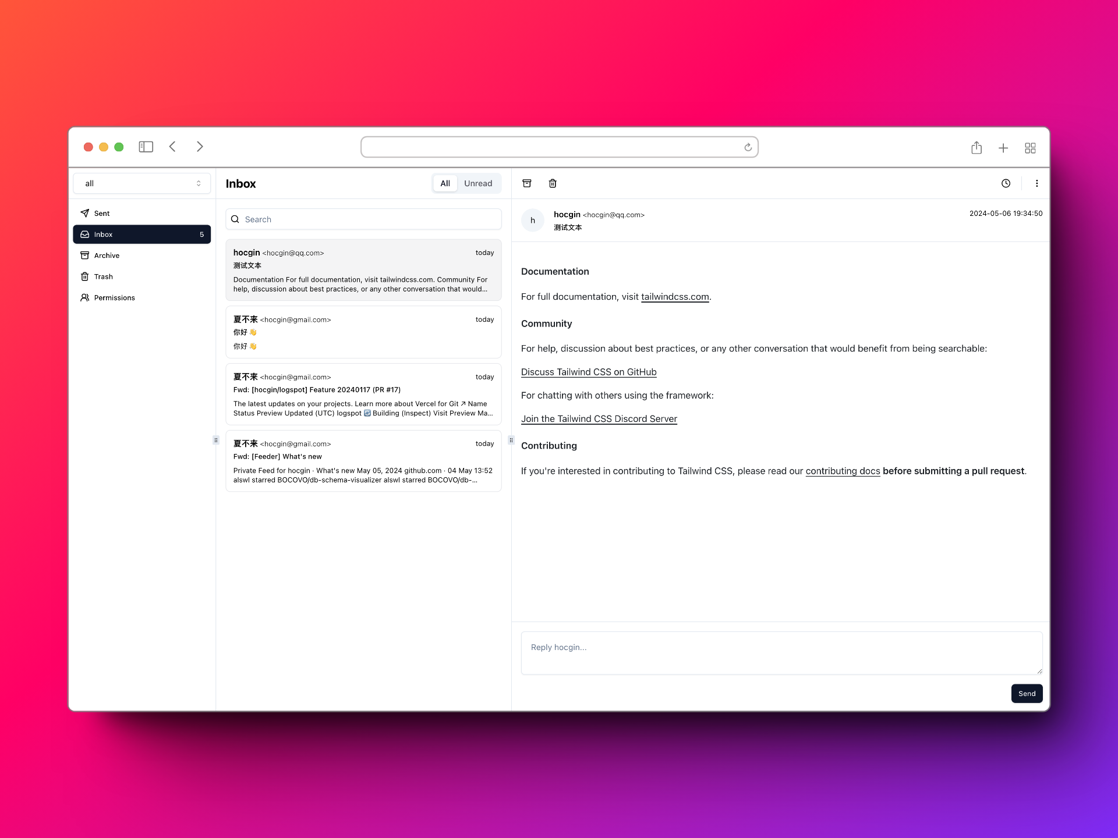Open the Sent folder
The height and width of the screenshot is (838, 1118).
click(102, 214)
